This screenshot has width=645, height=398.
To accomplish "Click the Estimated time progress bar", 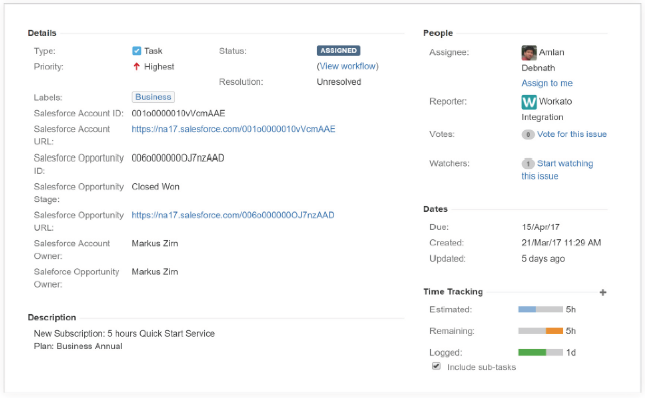I will point(540,310).
